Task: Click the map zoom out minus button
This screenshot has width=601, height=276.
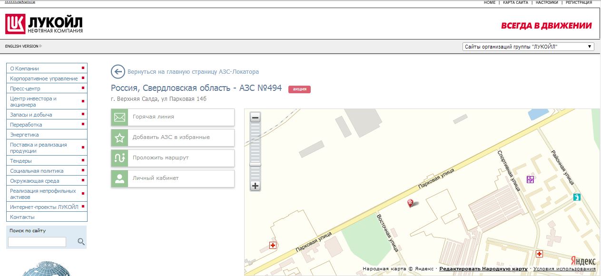Action: coord(256,118)
